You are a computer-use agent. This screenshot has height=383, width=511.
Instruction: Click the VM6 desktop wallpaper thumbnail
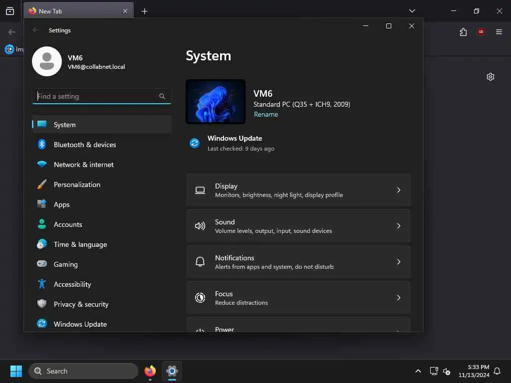coord(216,102)
